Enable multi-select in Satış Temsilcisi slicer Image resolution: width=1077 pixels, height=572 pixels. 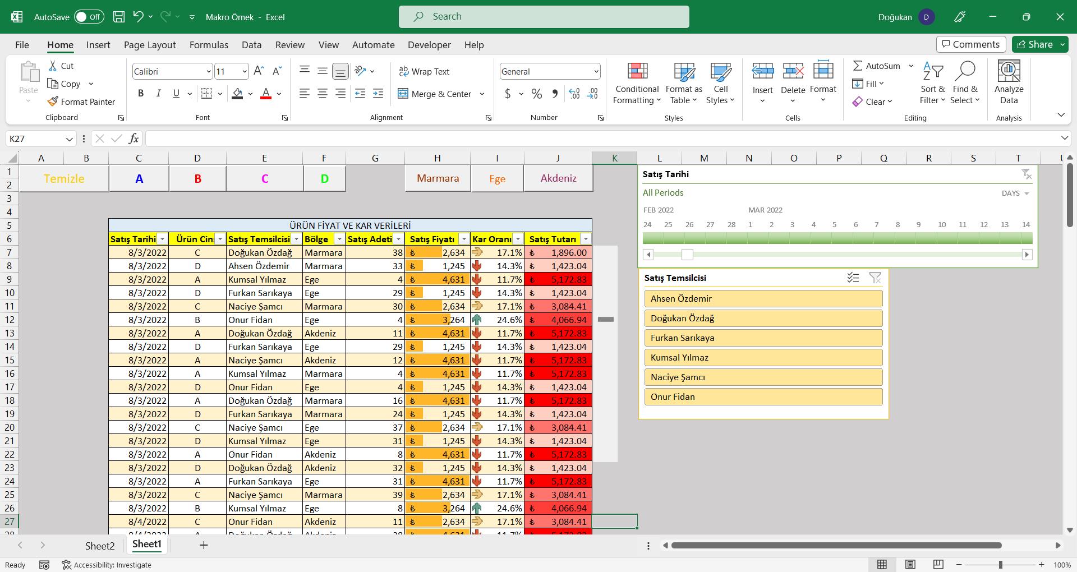853,278
